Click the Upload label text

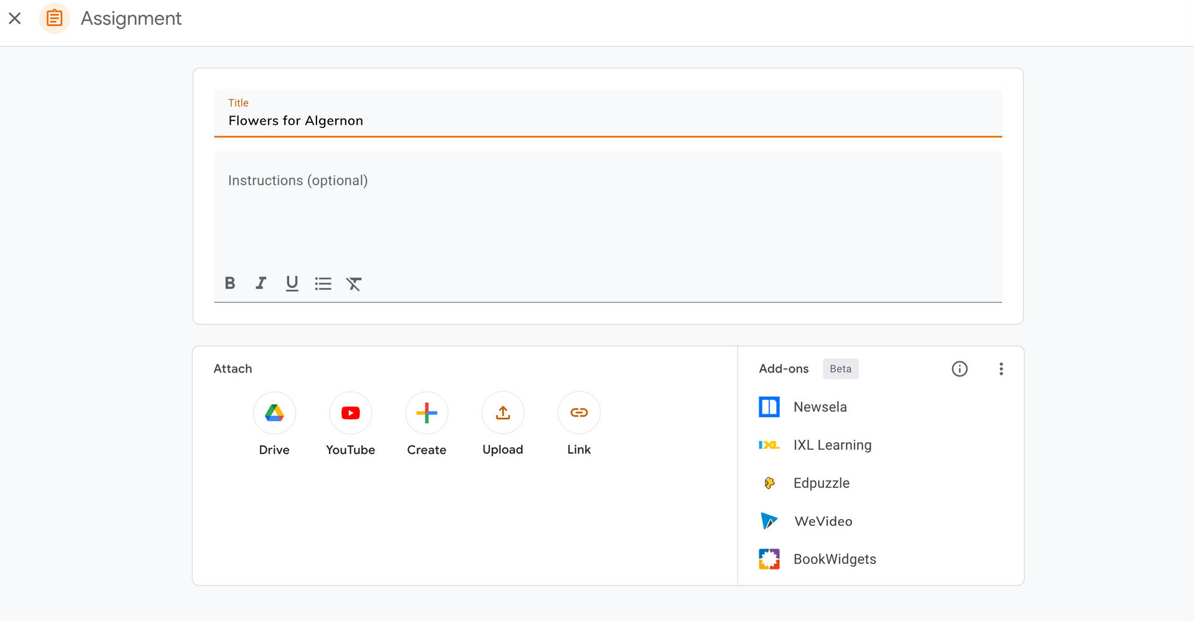503,450
